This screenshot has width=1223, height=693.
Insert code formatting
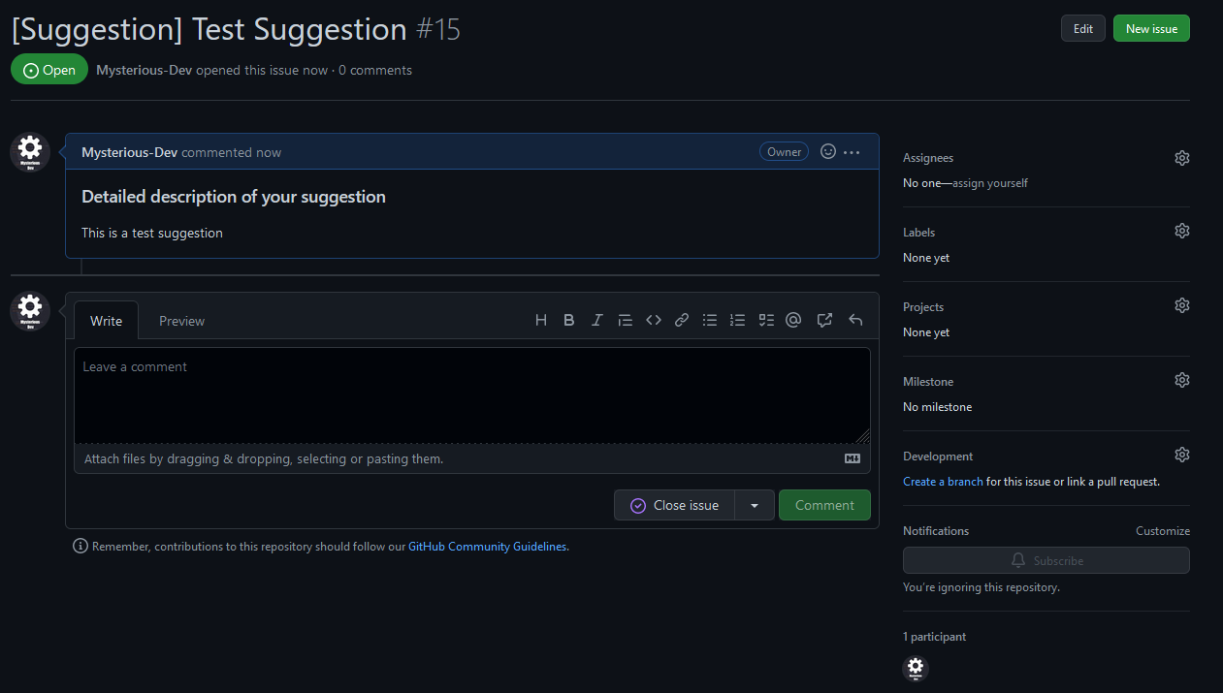[654, 320]
